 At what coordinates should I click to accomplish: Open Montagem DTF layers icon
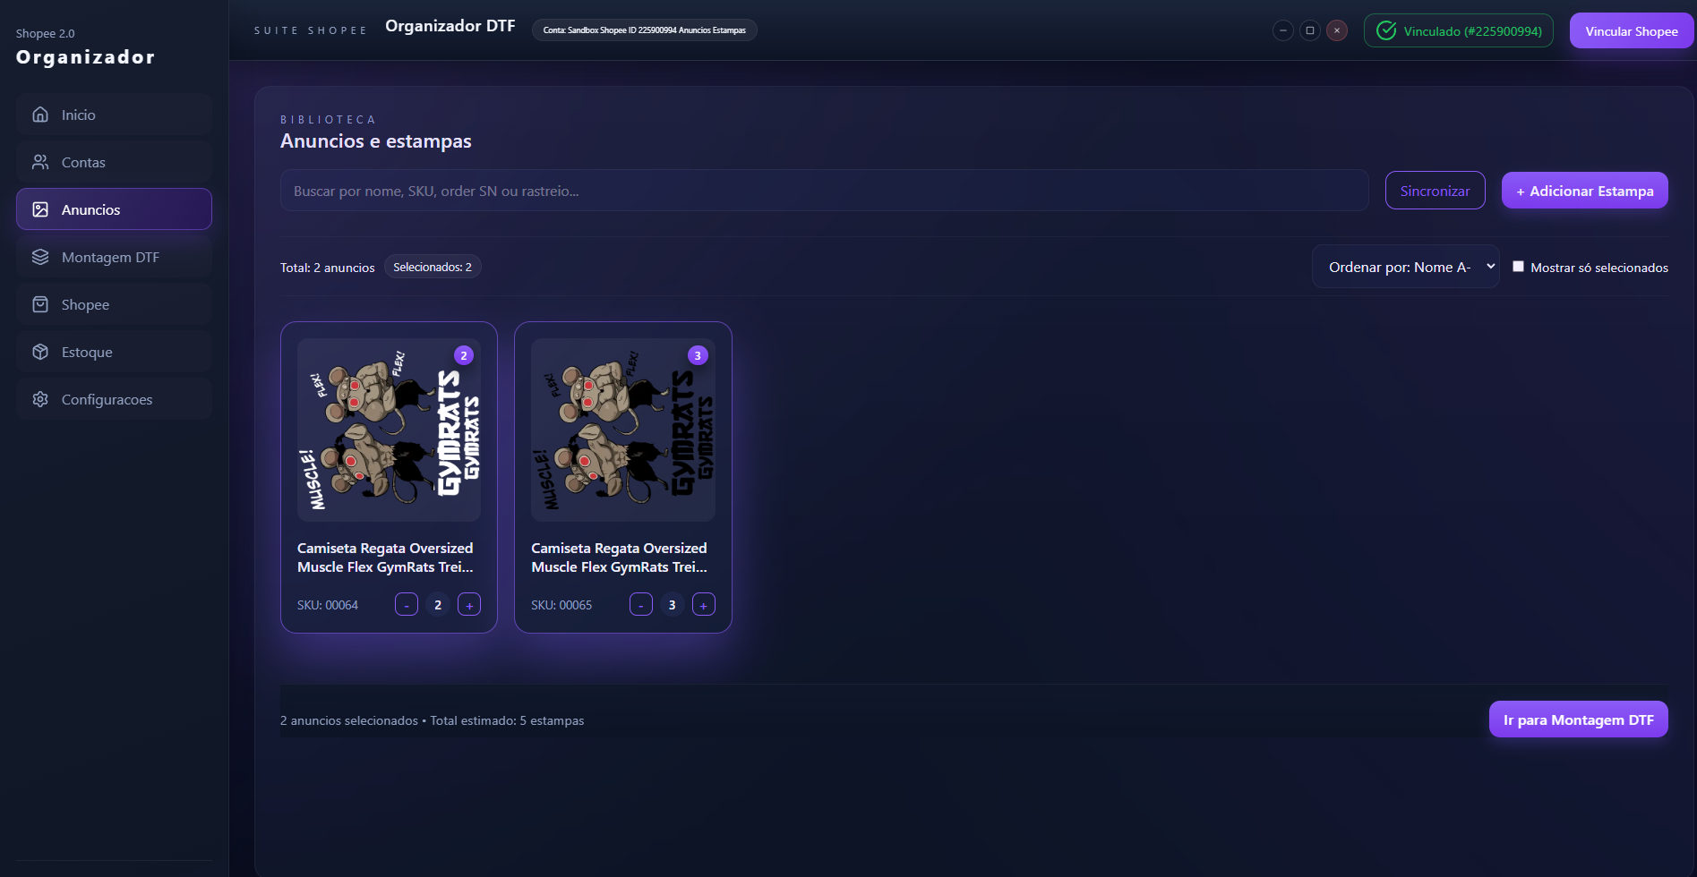coord(40,257)
